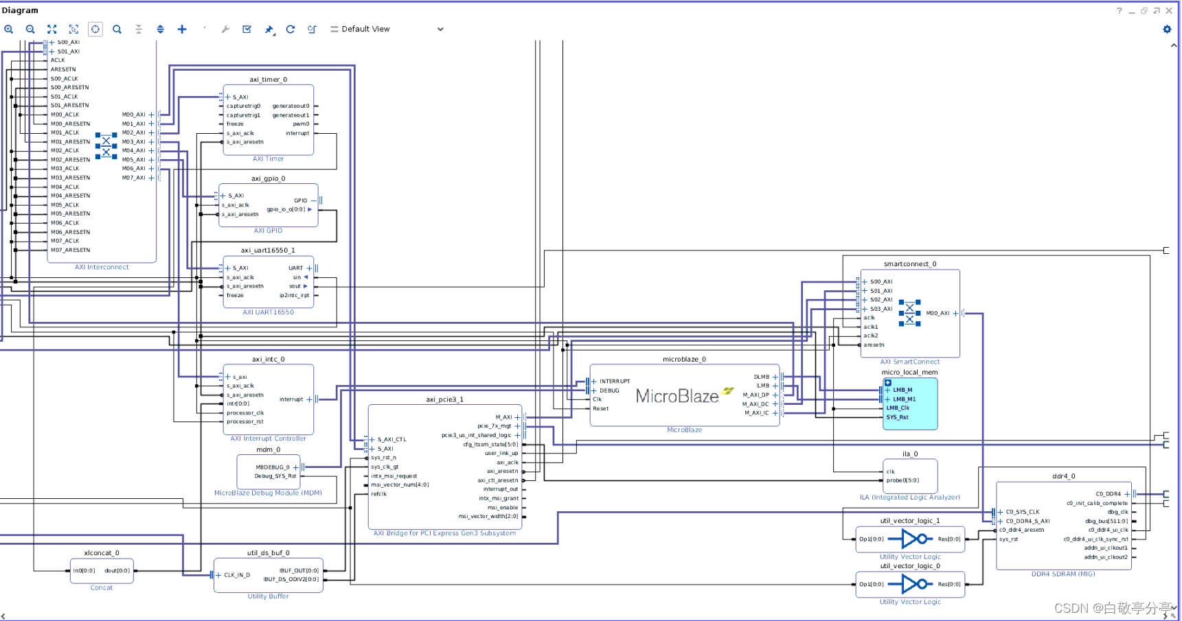Zoom out of the block diagram
1182x621 pixels.
pos(30,29)
